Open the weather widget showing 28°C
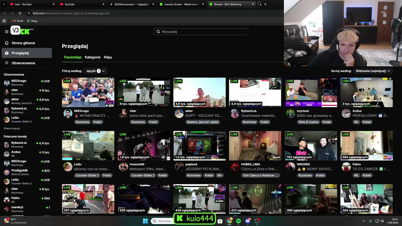402x226 pixels. point(16,221)
